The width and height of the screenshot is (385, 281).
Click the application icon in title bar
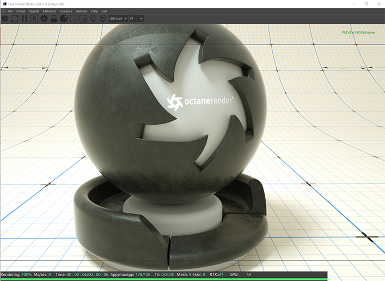coord(5,4)
